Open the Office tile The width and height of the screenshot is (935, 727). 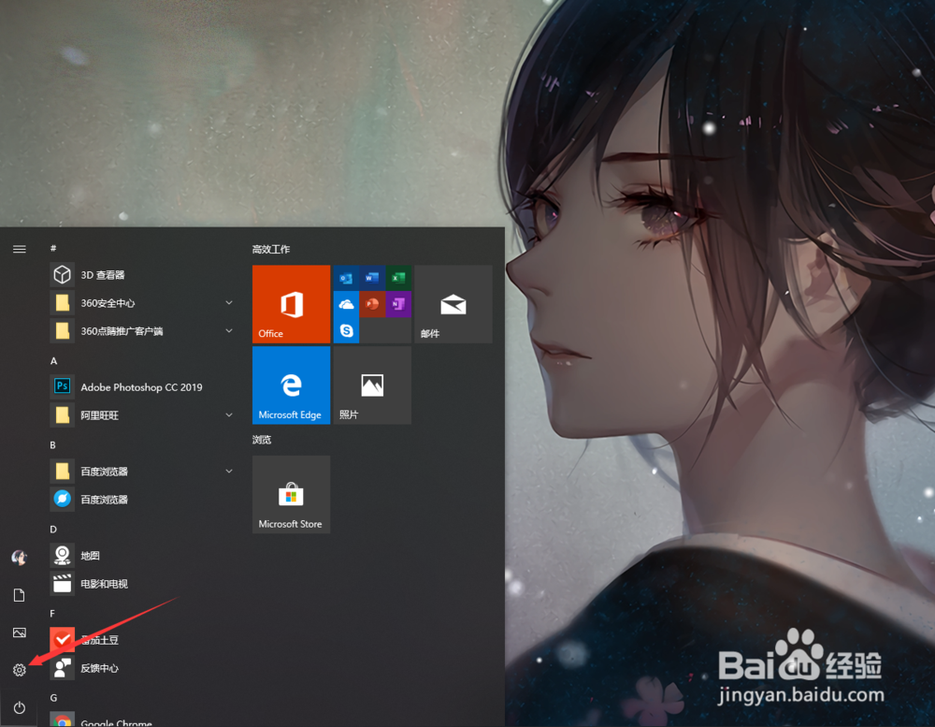tap(291, 304)
